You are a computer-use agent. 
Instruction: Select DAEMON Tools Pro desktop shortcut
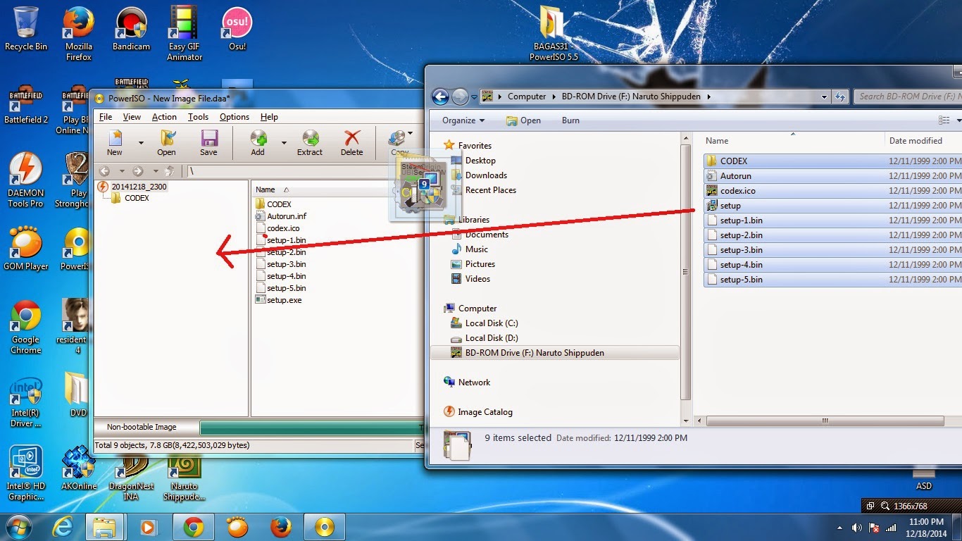[x=26, y=180]
